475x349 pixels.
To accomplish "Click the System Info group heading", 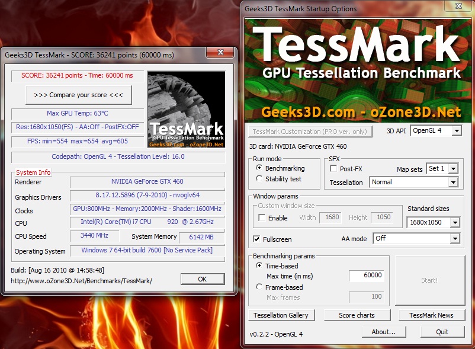I will pyautogui.click(x=33, y=172).
